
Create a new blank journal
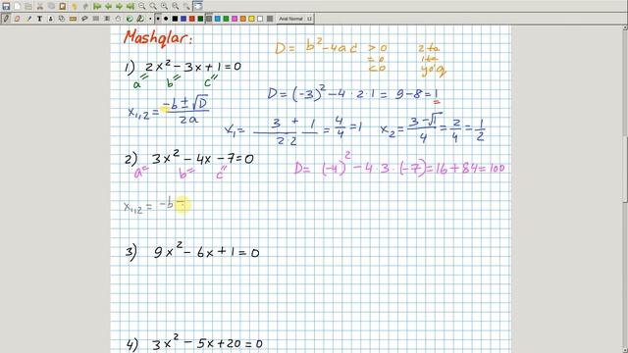point(18,7)
